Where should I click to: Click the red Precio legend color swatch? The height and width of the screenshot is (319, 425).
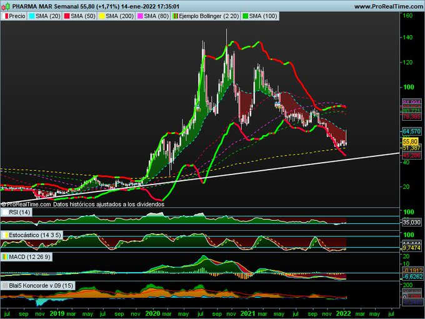[7, 16]
